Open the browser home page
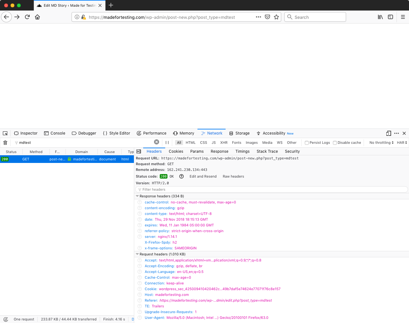 [x=37, y=17]
